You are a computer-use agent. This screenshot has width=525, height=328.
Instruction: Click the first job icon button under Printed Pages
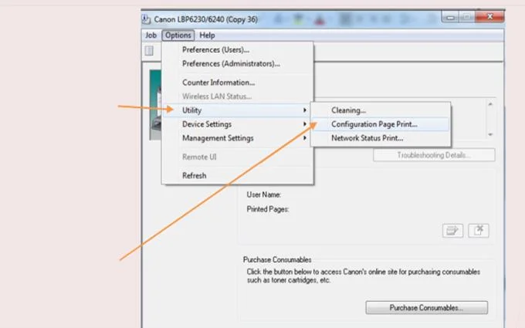pyautogui.click(x=452, y=231)
